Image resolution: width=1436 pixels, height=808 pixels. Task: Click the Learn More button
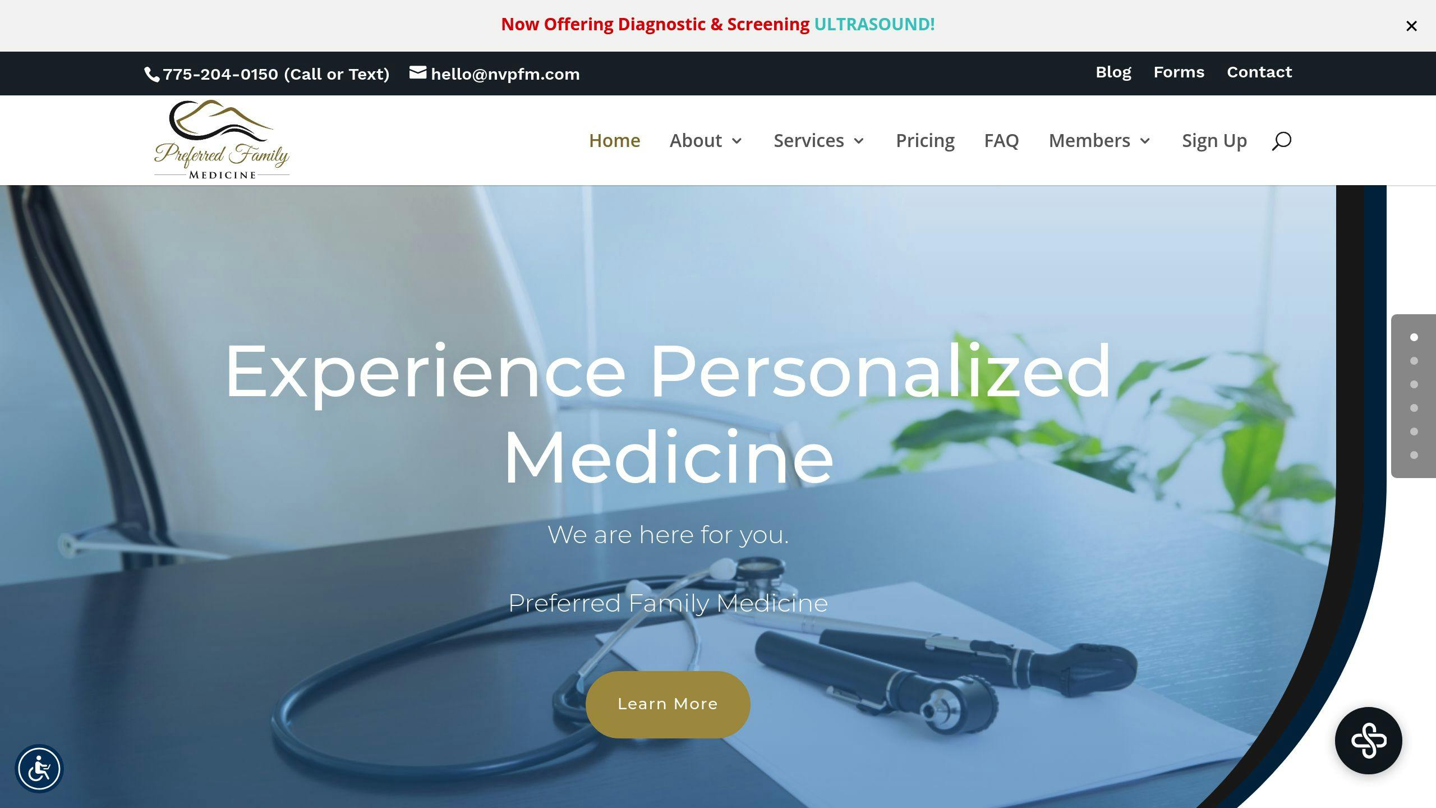tap(668, 704)
